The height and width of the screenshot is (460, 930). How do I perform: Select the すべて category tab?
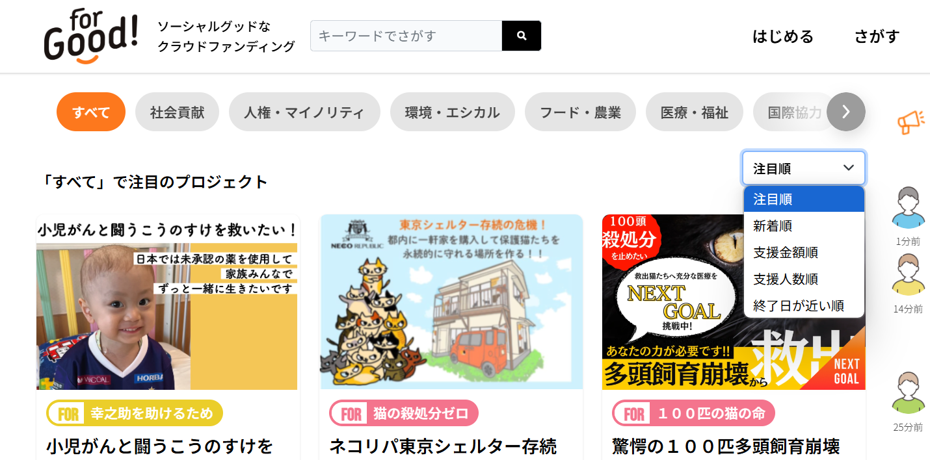coord(91,112)
